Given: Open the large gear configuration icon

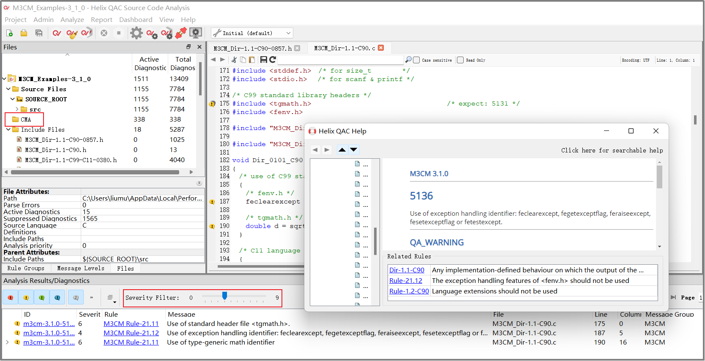Looking at the screenshot, I should coord(136,33).
